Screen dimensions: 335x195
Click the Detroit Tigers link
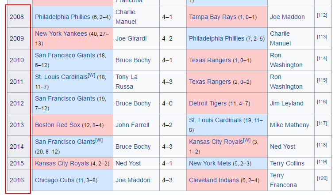(208, 103)
